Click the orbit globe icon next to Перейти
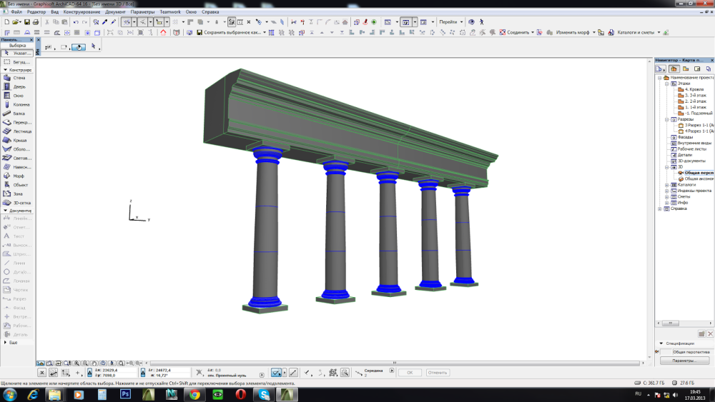Image resolution: width=715 pixels, height=402 pixels. click(471, 22)
